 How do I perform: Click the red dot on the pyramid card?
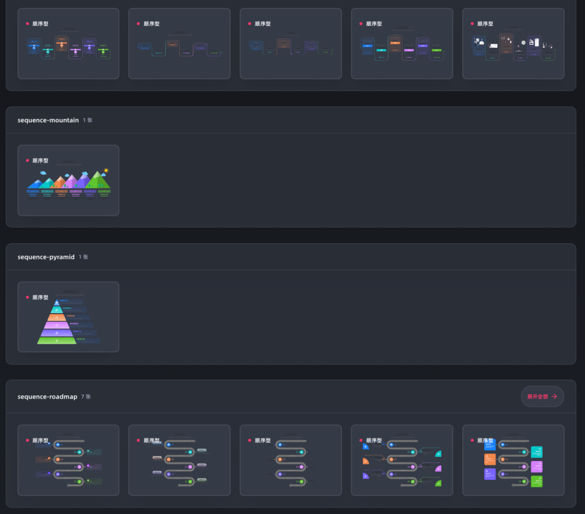click(28, 297)
